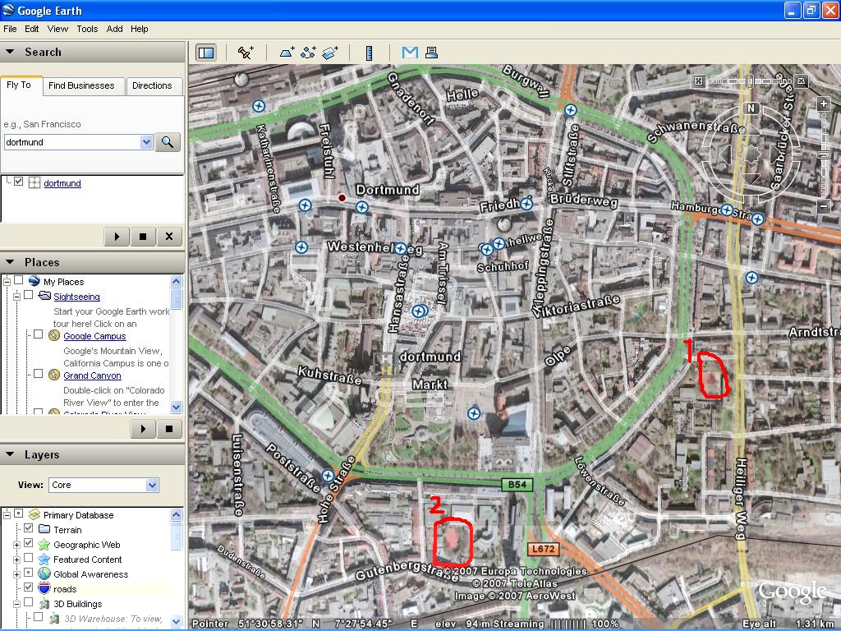Check the Sightseeing folder checkbox
841x631 pixels.
(x=29, y=295)
